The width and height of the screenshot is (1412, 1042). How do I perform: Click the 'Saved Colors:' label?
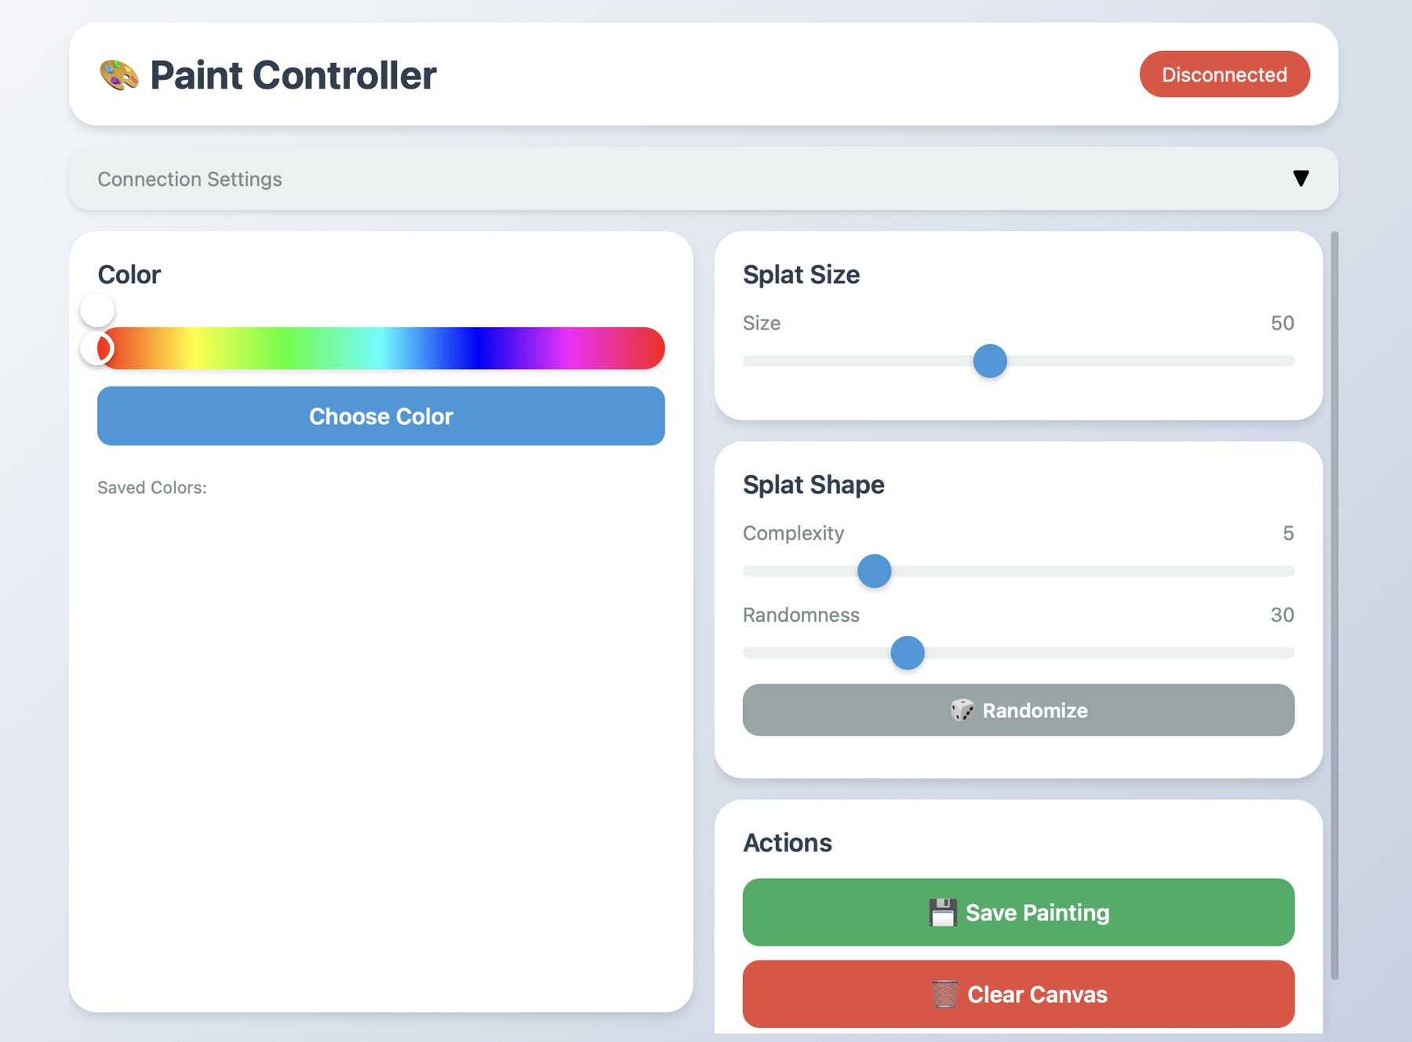pos(152,488)
